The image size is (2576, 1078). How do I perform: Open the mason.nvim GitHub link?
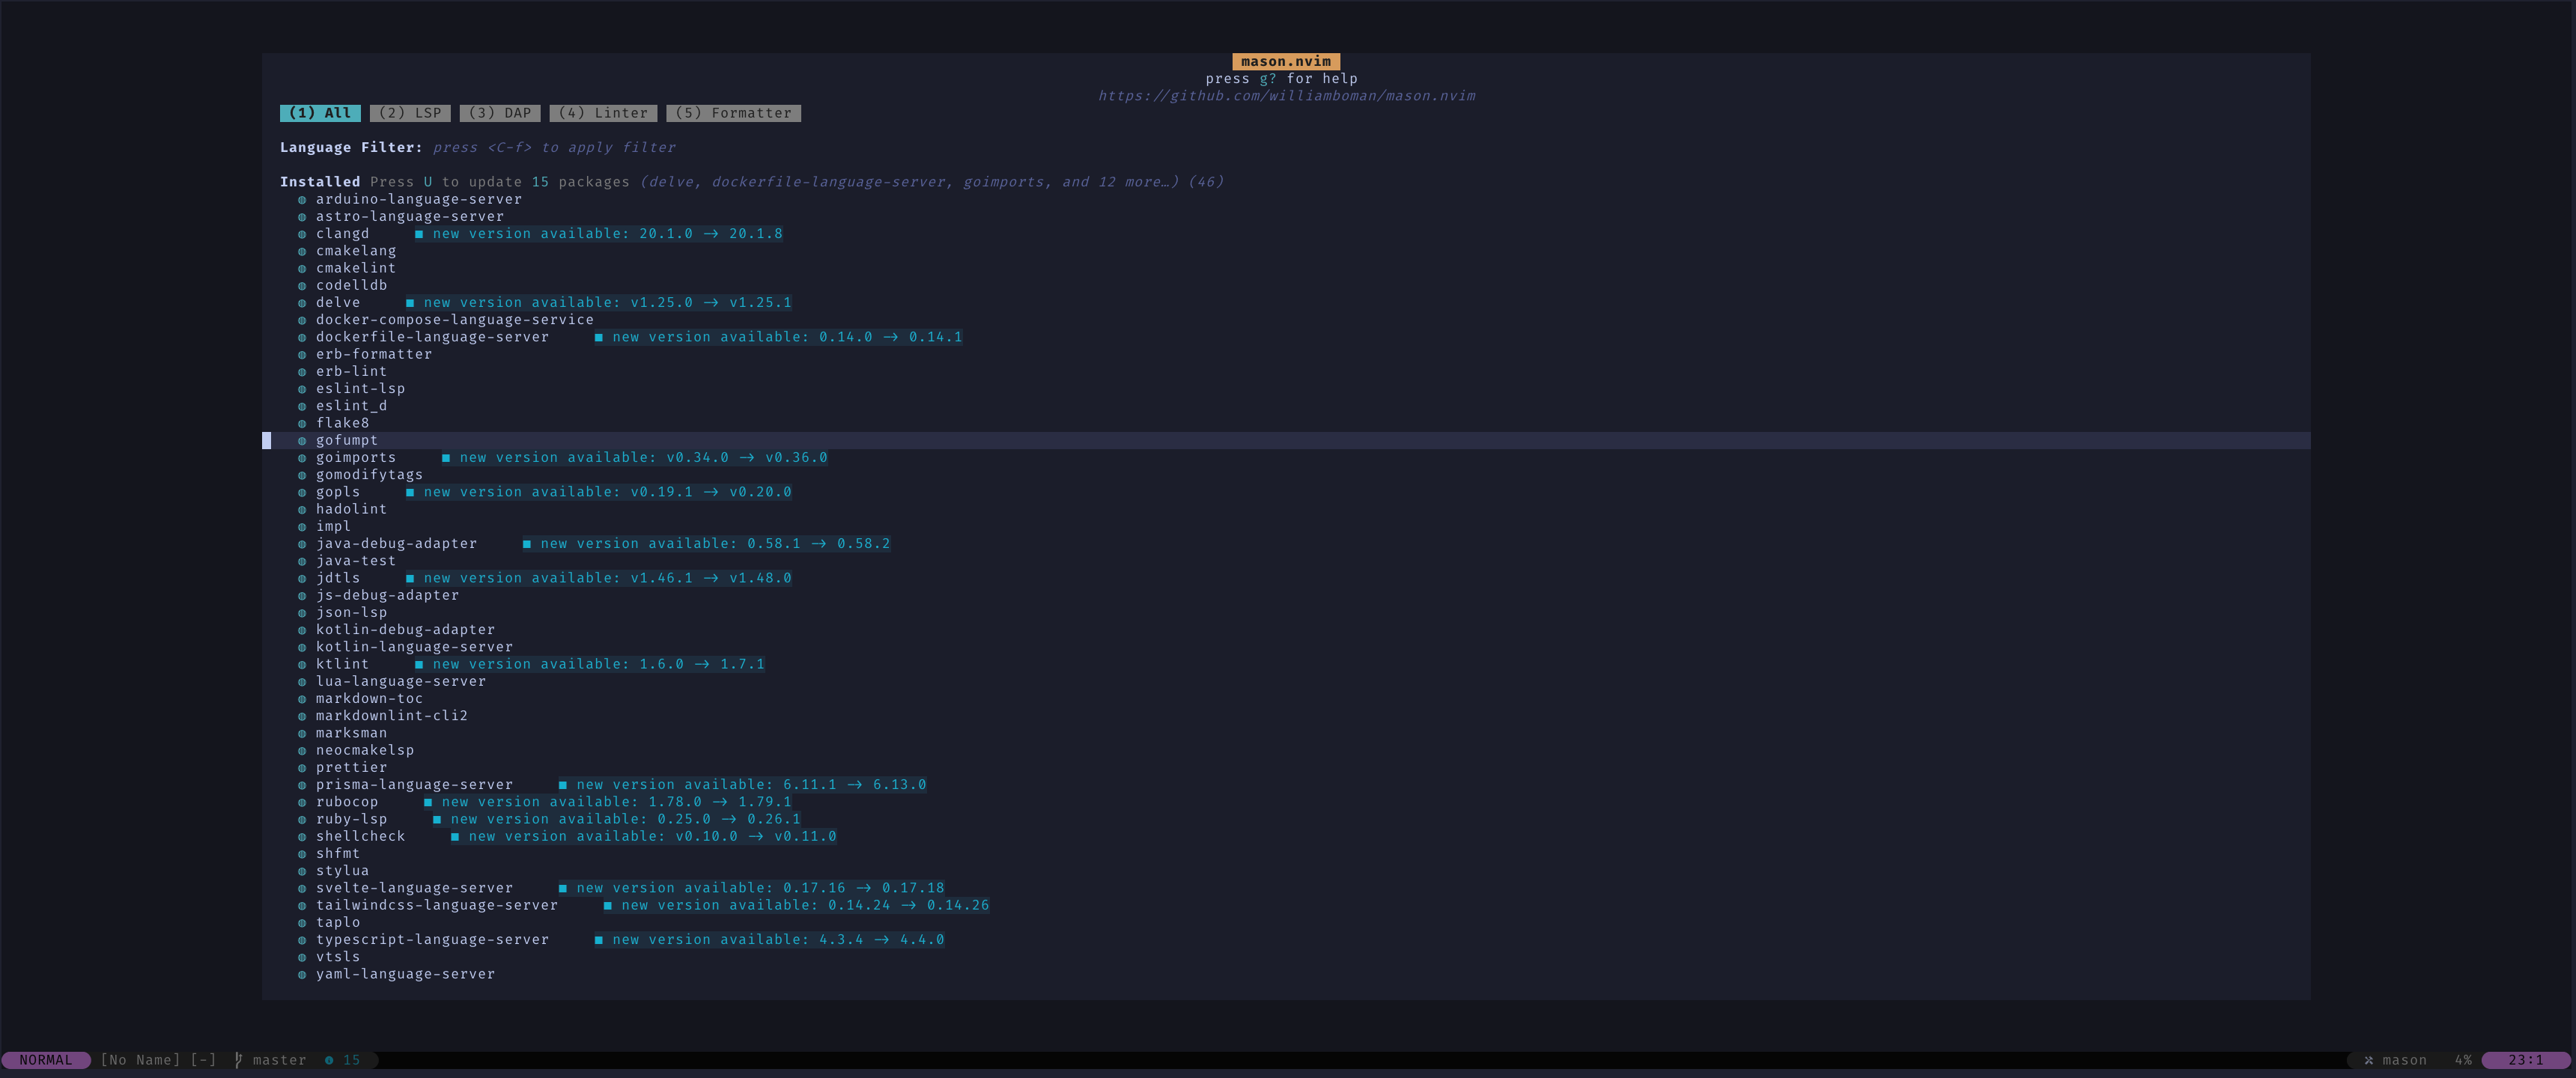1286,96
